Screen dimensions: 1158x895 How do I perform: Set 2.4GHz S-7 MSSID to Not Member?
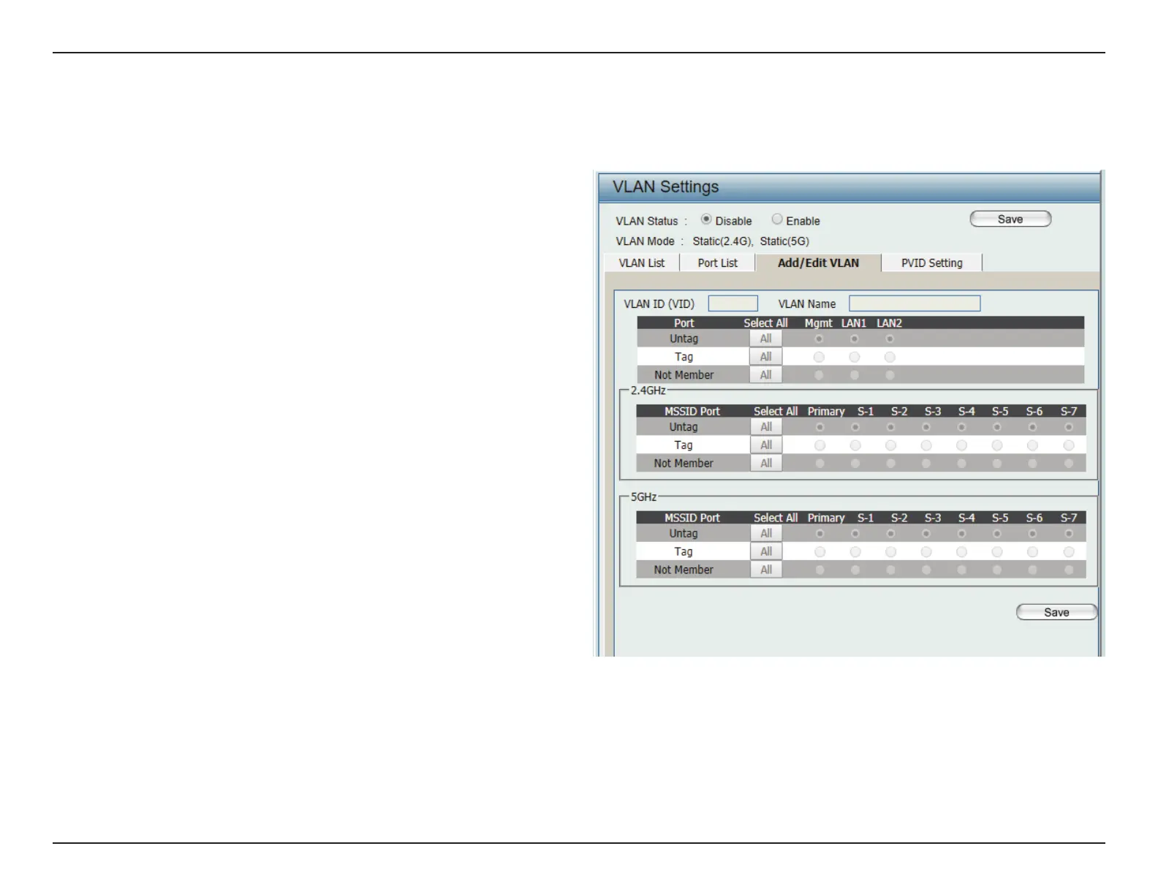tap(1069, 464)
